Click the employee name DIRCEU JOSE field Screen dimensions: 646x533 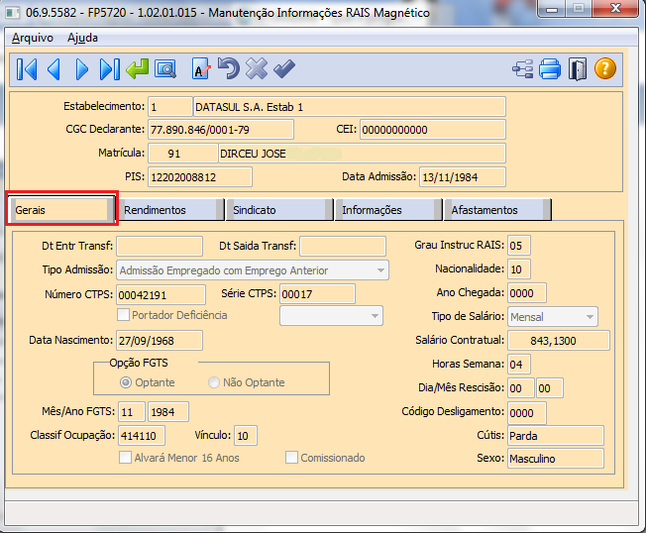363,154
